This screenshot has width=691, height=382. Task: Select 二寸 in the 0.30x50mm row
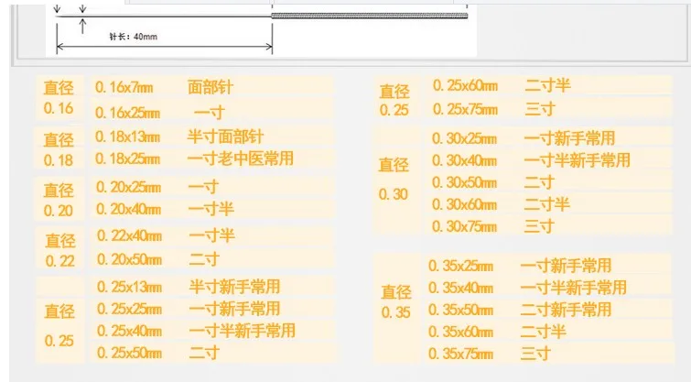point(539,182)
